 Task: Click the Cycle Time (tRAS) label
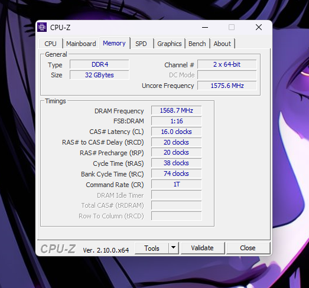pyautogui.click(x=118, y=163)
